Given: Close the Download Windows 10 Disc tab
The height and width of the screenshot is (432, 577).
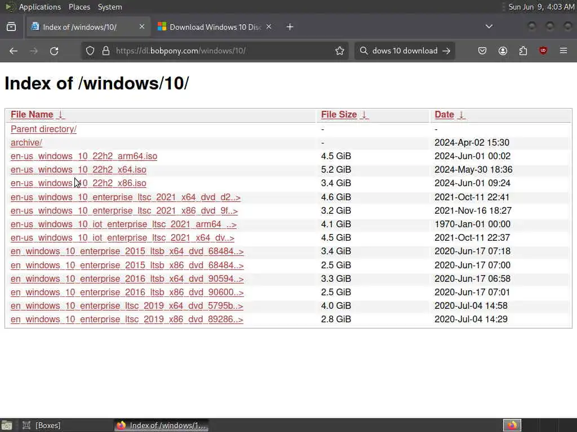Looking at the screenshot, I should point(269,26).
